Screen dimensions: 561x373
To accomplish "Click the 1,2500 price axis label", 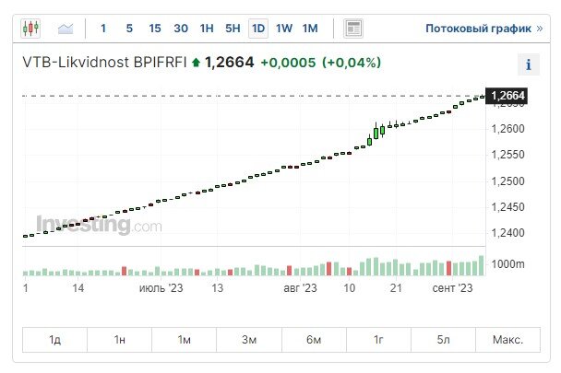I will 507,181.
